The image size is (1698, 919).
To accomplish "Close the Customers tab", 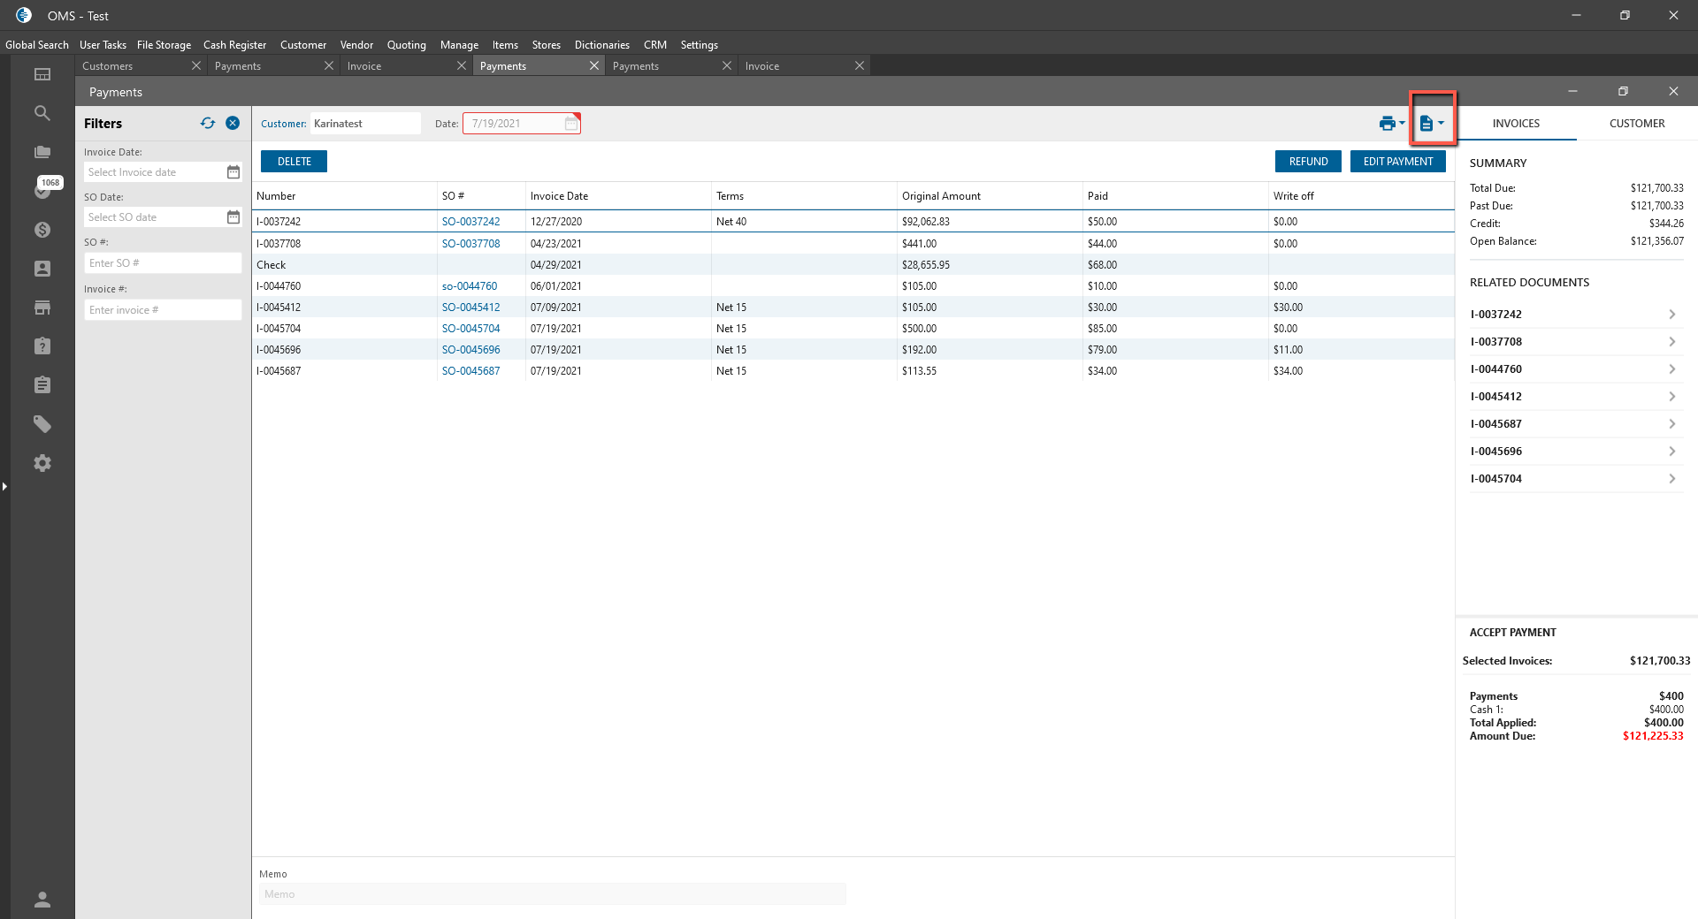I will click(196, 66).
